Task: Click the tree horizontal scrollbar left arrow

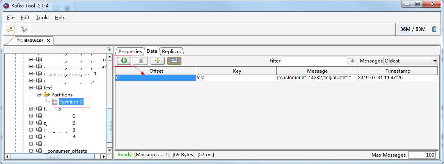Action: tap(8, 156)
